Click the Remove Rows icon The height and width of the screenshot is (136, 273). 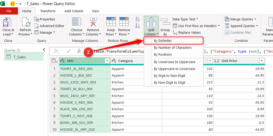pos(124,21)
